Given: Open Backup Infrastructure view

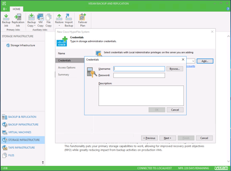Looking at the screenshot, I should tap(23, 125).
